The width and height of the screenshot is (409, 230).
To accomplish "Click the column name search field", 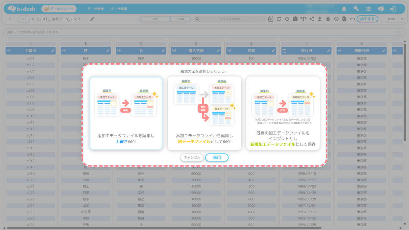I will [232, 19].
